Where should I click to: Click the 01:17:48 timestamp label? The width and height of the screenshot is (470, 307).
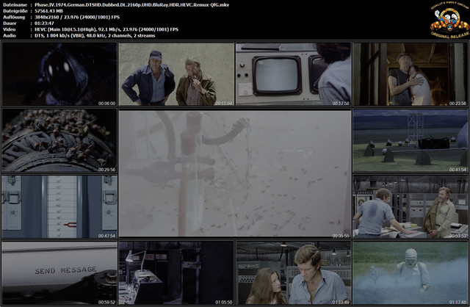(458, 302)
